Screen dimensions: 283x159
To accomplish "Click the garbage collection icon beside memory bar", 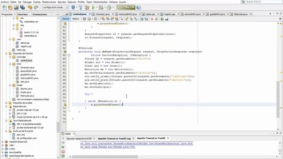I will (x=138, y=8).
